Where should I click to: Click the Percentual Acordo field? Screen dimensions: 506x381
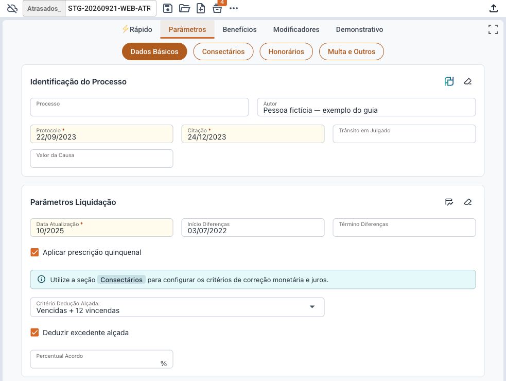pyautogui.click(x=101, y=359)
